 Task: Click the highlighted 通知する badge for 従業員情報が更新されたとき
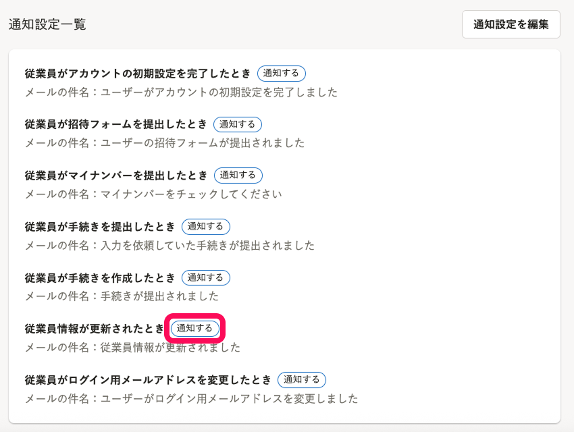194,329
